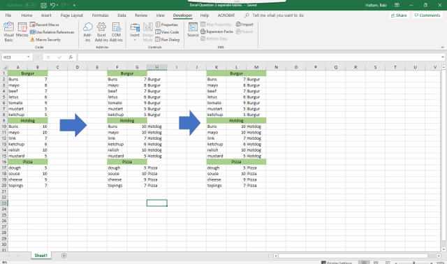The height and width of the screenshot is (264, 447).
Task: Select cell A14 containing relish
Action: 17,150
